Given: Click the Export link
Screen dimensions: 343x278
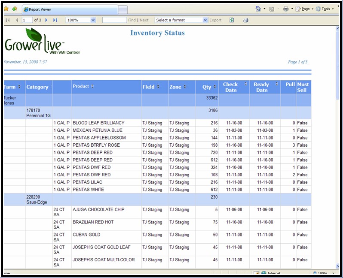Looking at the screenshot, I should click(x=215, y=20).
